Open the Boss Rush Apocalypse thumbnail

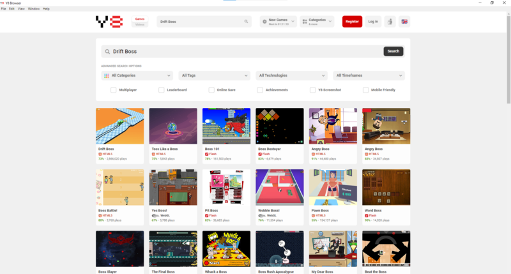click(x=280, y=249)
